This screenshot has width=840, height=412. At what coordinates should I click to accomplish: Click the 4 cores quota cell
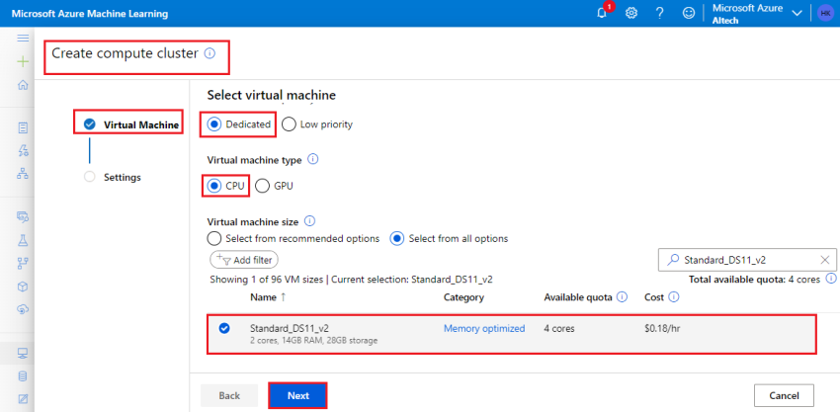coord(559,328)
